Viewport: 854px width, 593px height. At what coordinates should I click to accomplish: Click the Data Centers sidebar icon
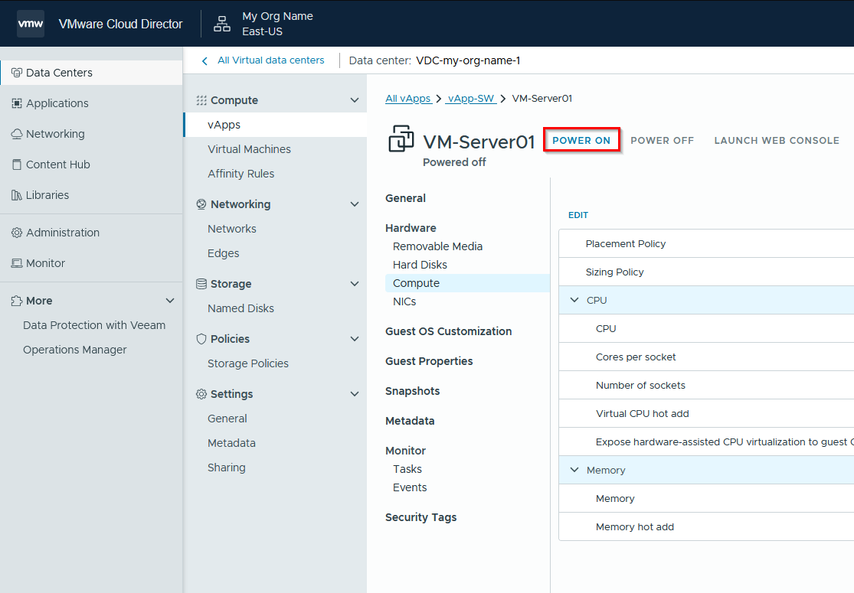click(x=17, y=73)
